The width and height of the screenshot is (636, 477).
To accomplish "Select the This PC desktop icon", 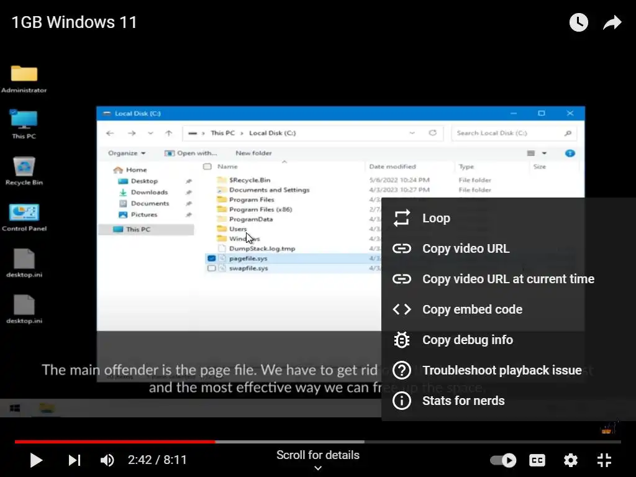I will coord(24,124).
